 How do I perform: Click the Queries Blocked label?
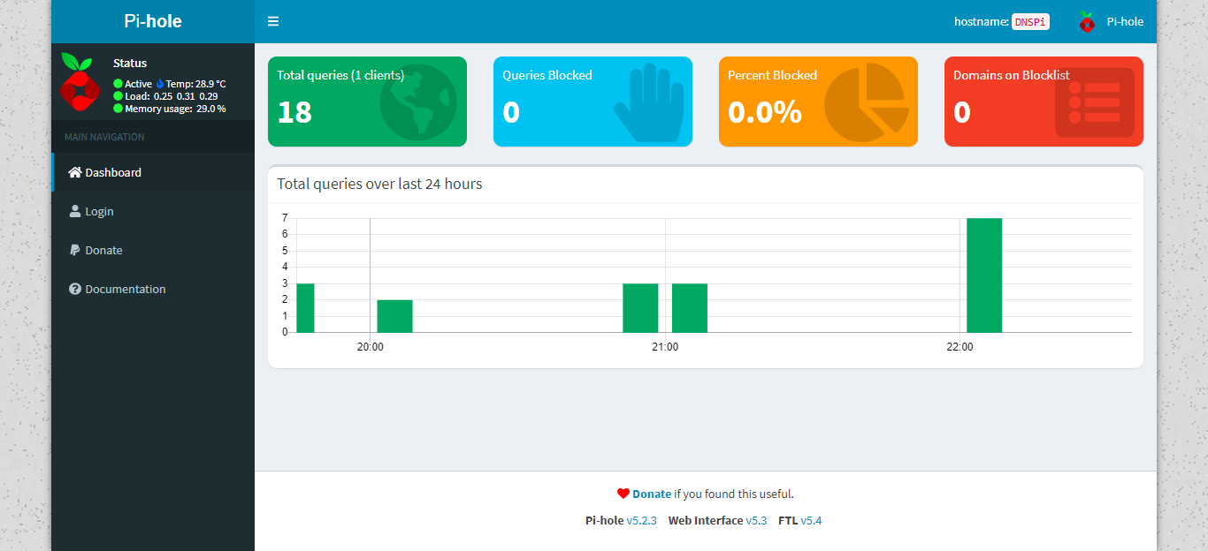coord(547,75)
